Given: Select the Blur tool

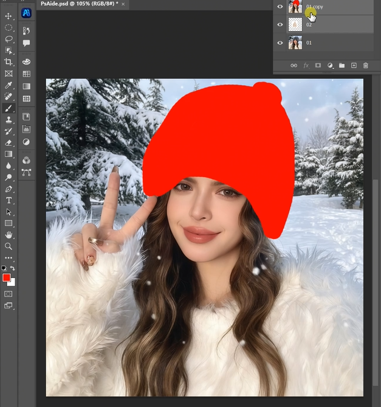Looking at the screenshot, I should (9, 166).
